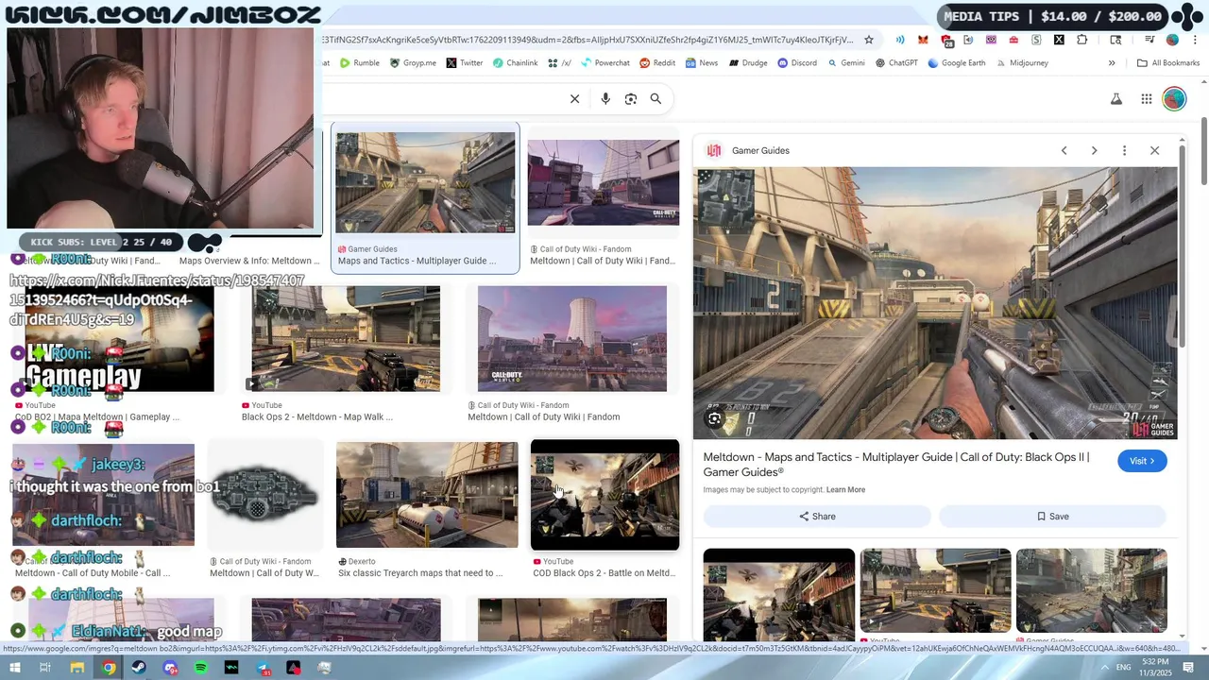
Task: Open the Google account avatar
Action: click(1174, 99)
